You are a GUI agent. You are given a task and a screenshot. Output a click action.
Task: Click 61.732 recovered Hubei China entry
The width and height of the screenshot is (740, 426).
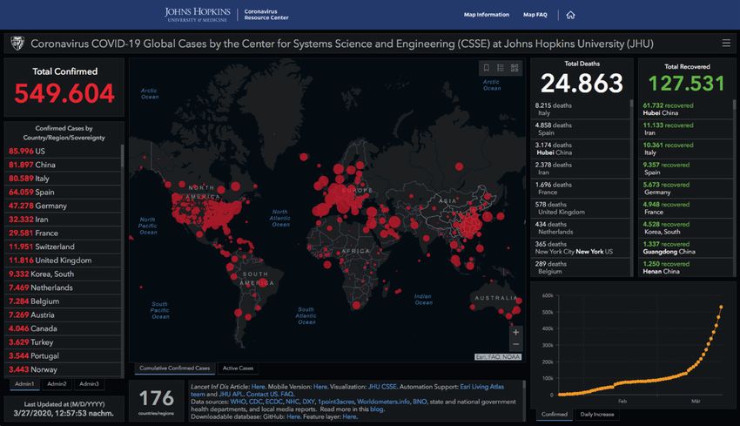[686, 109]
